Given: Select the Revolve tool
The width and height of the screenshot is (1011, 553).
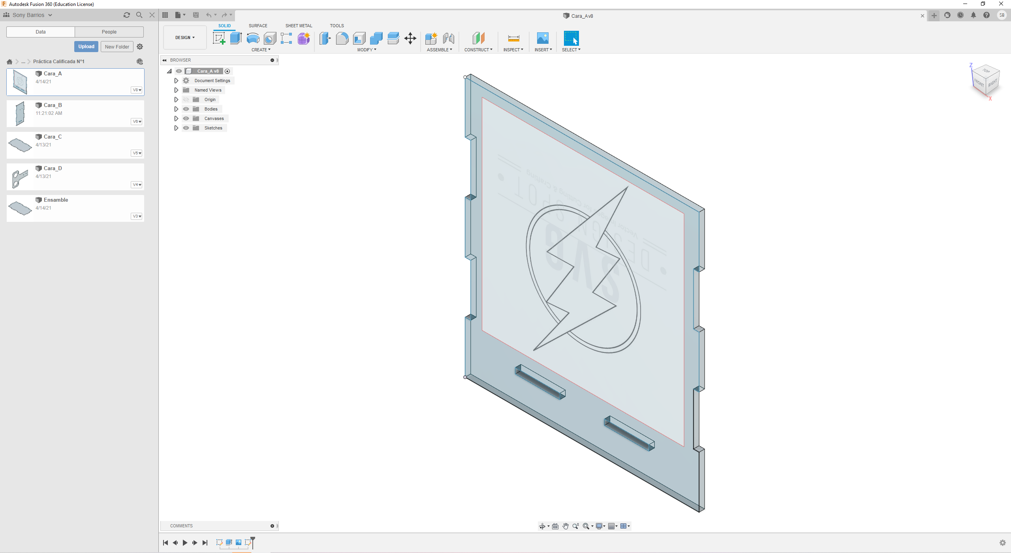Looking at the screenshot, I should (253, 38).
